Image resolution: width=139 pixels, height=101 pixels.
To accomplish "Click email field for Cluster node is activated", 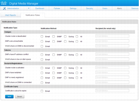I will 112,68.
